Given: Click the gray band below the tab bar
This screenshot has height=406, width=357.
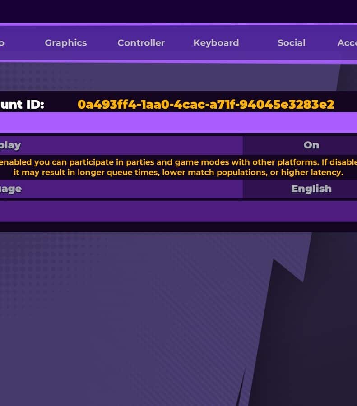Looking at the screenshot, I should pos(167,77).
